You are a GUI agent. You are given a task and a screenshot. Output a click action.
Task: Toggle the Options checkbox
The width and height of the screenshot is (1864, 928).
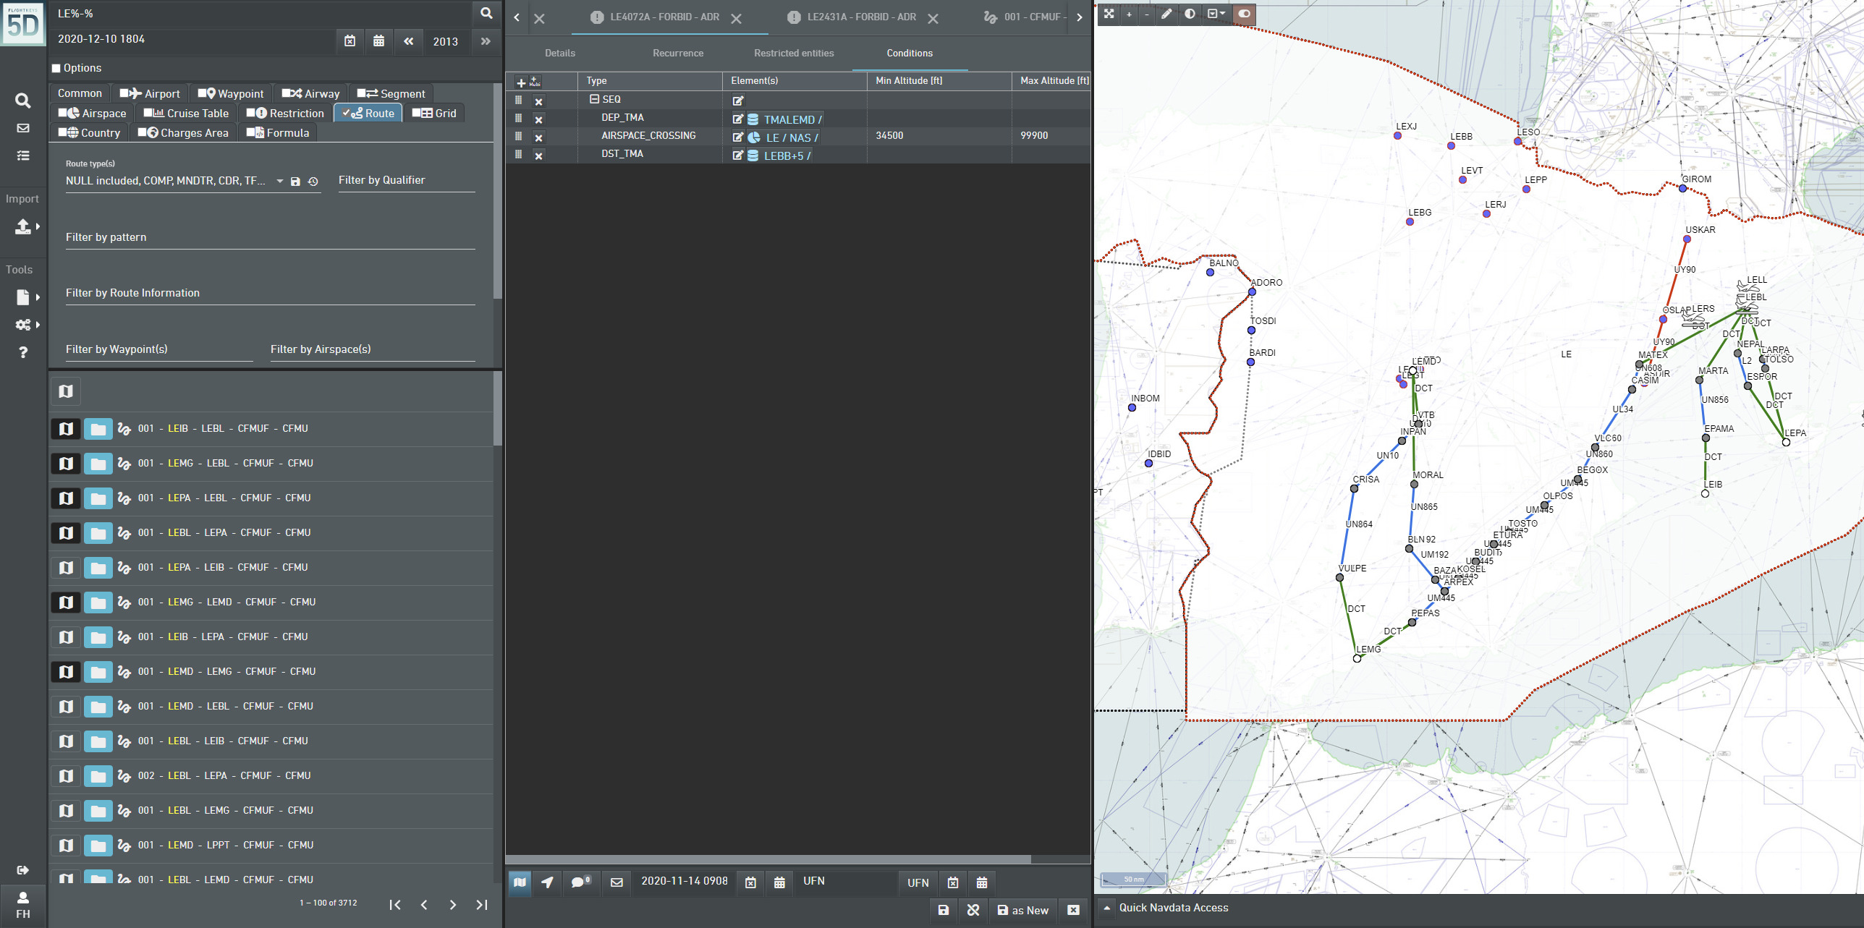[x=56, y=69]
